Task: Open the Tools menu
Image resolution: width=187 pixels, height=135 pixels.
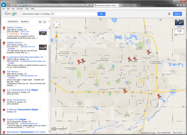Action: click(x=27, y=9)
